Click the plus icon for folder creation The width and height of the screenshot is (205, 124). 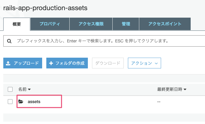51,63
